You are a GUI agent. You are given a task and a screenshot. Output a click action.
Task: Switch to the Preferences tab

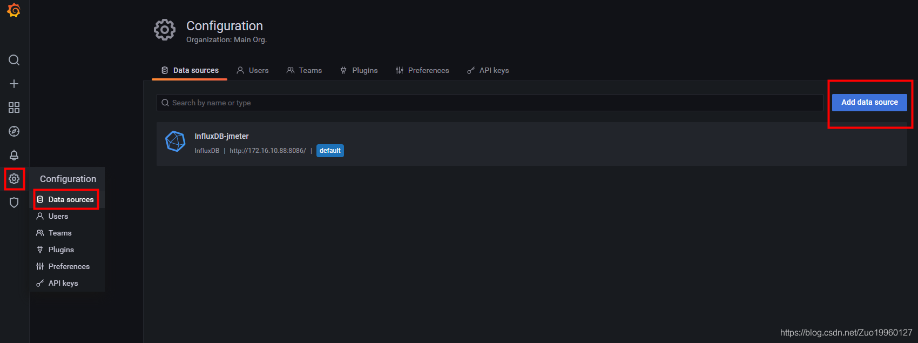(x=422, y=70)
